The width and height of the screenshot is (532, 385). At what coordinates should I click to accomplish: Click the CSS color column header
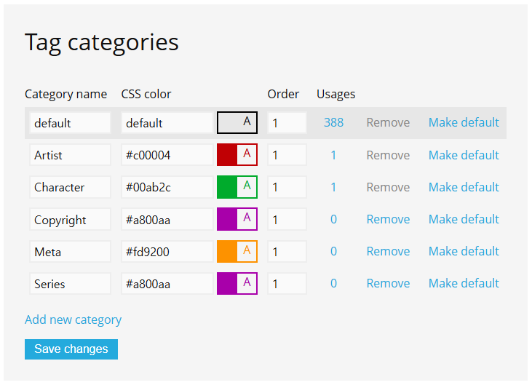pos(146,94)
